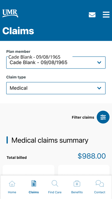The image size is (112, 199).
Task: Open the hamburger menu
Action: [x=106, y=15]
